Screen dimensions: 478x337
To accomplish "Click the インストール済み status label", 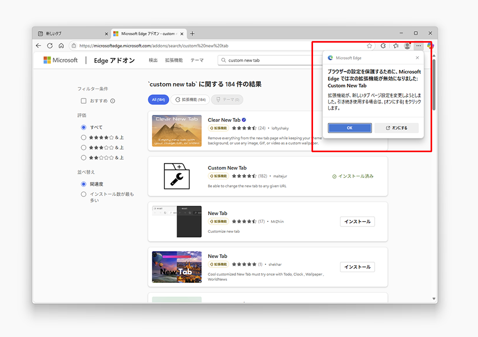I will [353, 176].
